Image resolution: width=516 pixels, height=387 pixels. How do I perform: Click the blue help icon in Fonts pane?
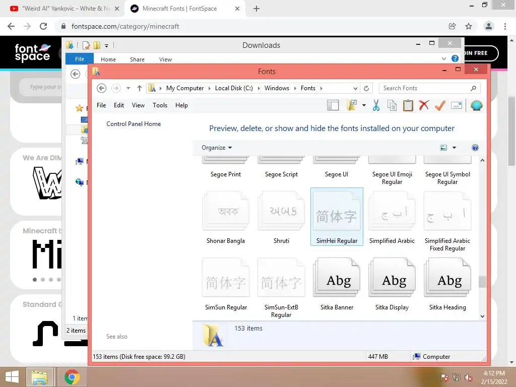475,148
